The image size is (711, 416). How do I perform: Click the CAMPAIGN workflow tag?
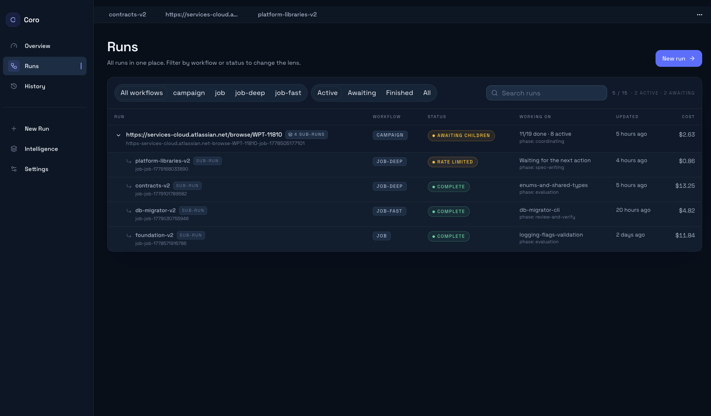click(x=390, y=135)
